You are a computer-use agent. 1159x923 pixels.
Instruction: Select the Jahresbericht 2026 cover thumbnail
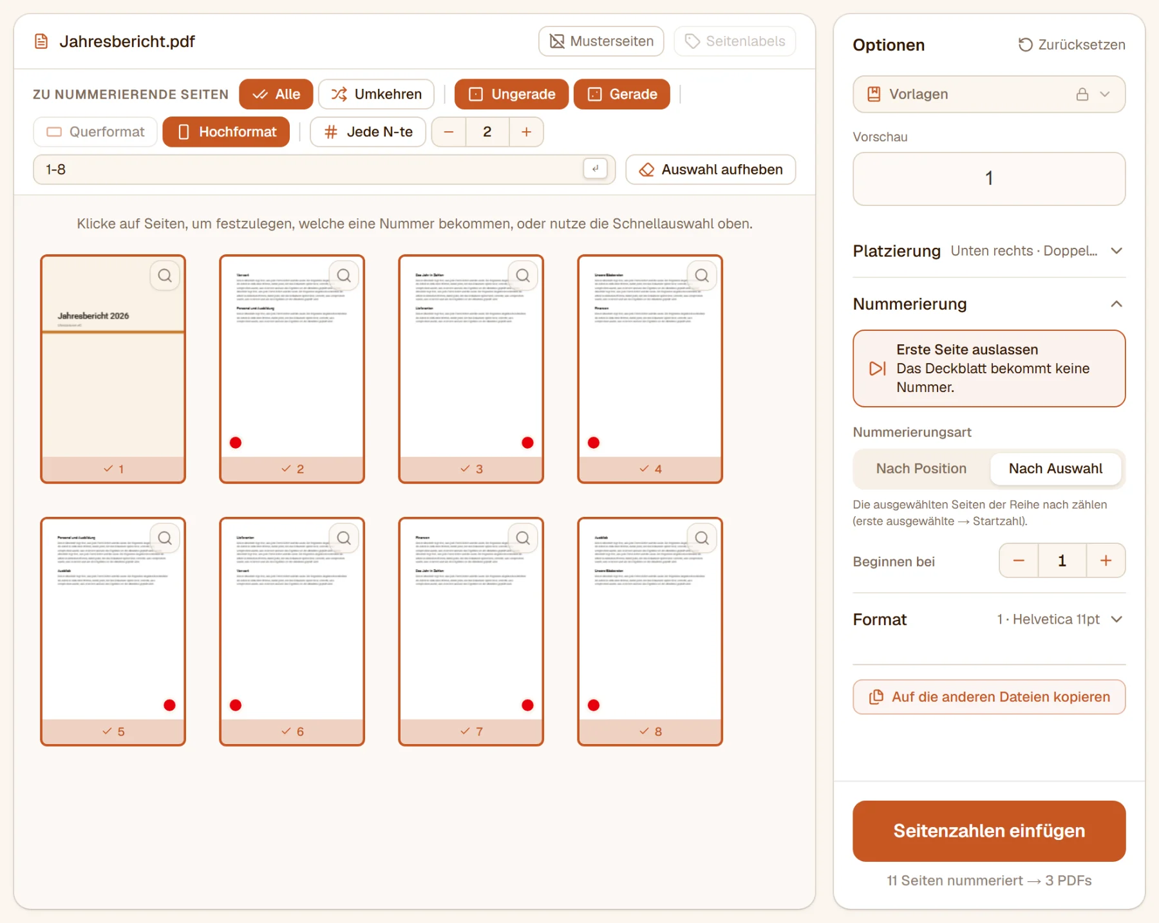point(113,368)
